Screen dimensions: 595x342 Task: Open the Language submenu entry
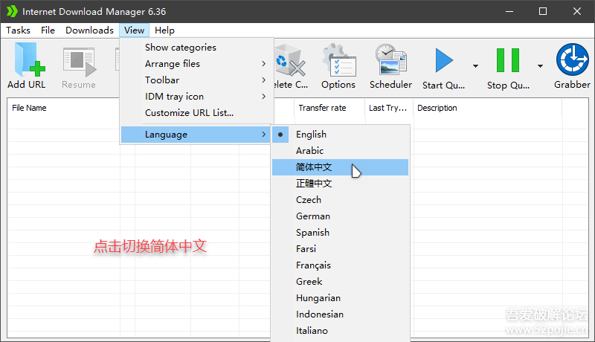[x=197, y=135]
